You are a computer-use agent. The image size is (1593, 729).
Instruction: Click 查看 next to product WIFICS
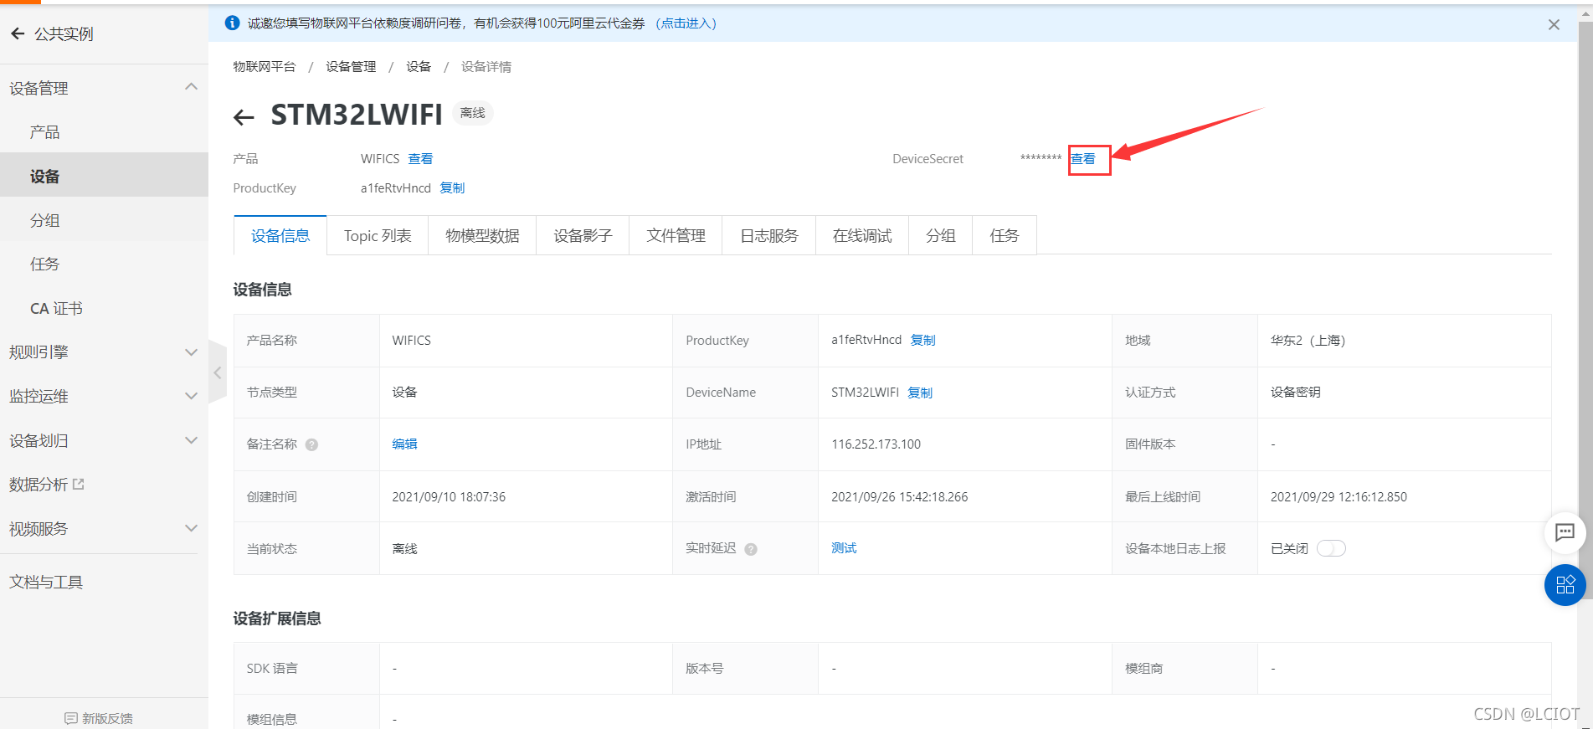click(x=420, y=159)
